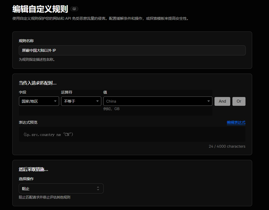Click the Or button
Viewport: 269px width, 210px height.
click(x=239, y=101)
